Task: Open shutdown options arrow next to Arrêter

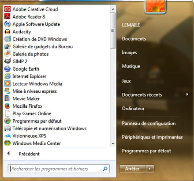Action: (150, 169)
